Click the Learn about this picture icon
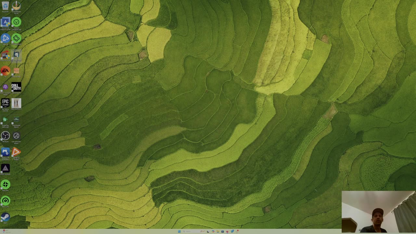Viewport: 416px width, 234px height. click(16, 137)
